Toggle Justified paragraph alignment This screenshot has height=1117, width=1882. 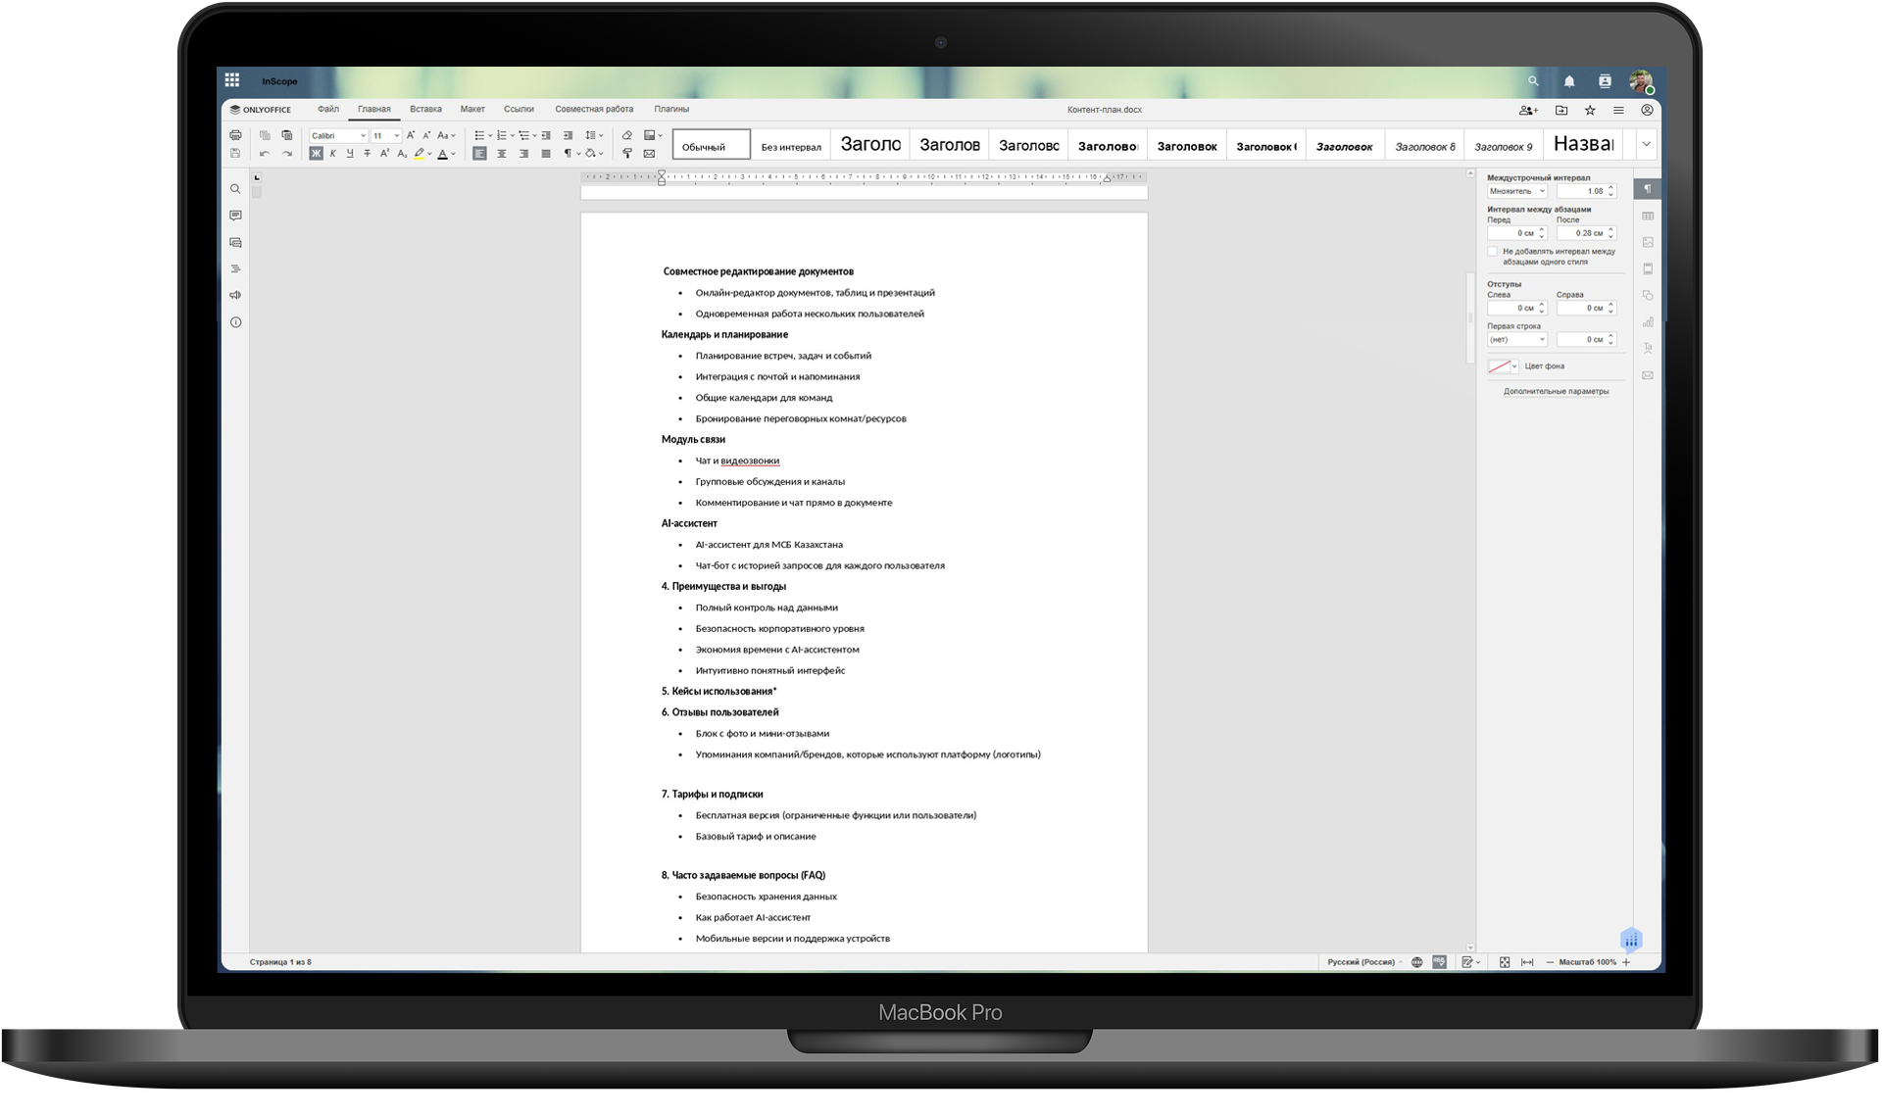[546, 153]
